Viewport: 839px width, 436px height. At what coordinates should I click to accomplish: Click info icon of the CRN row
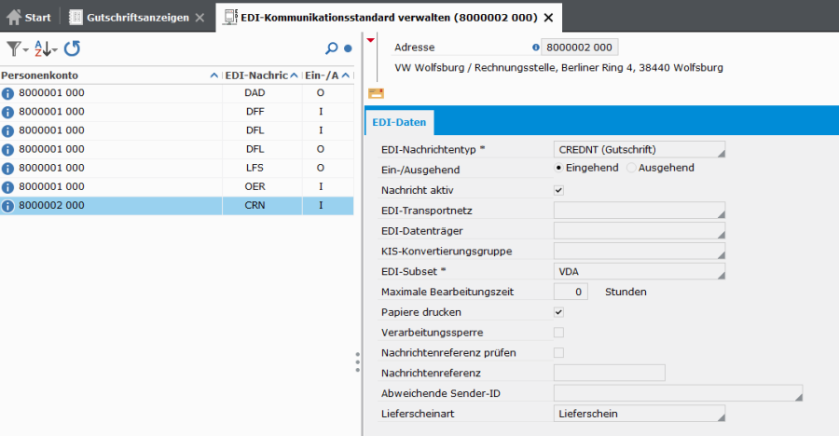click(x=8, y=205)
